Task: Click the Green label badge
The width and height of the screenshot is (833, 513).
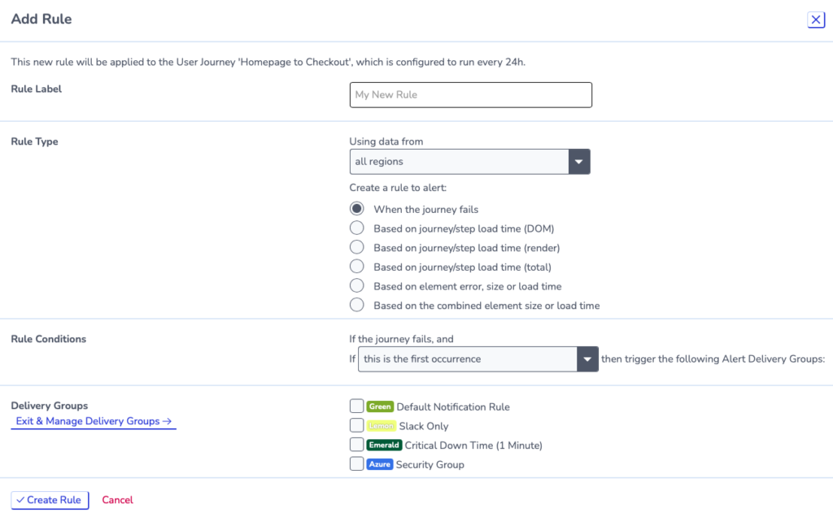Action: point(380,406)
